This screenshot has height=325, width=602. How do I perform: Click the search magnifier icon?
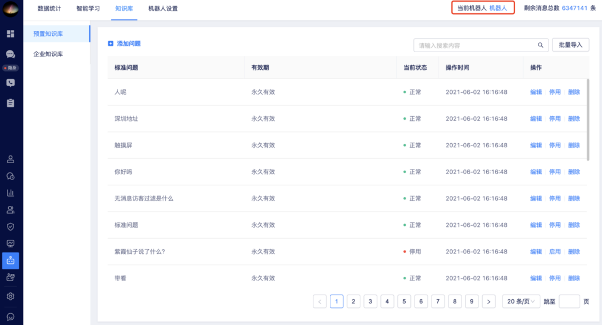[540, 45]
